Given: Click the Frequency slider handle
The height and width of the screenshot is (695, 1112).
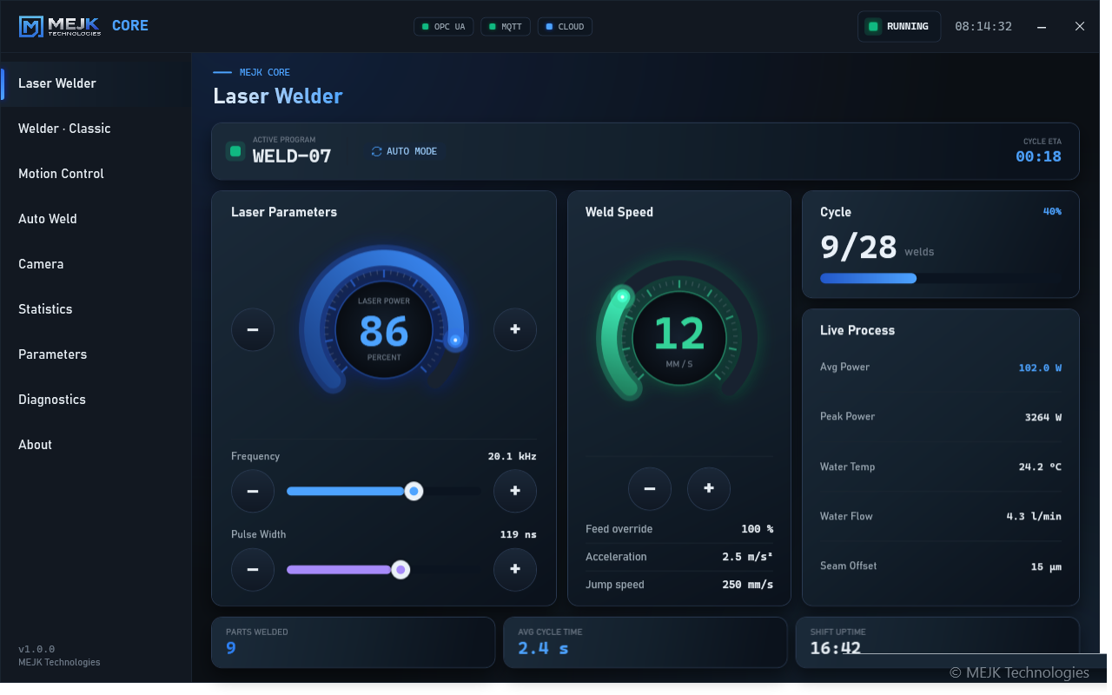Looking at the screenshot, I should 414,492.
